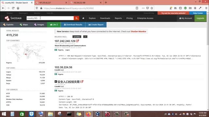Open Windows Defender shield in taskbar

[31, 114]
